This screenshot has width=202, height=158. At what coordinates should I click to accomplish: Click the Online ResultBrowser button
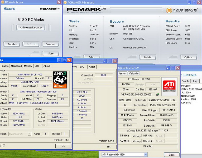coord(31,28)
